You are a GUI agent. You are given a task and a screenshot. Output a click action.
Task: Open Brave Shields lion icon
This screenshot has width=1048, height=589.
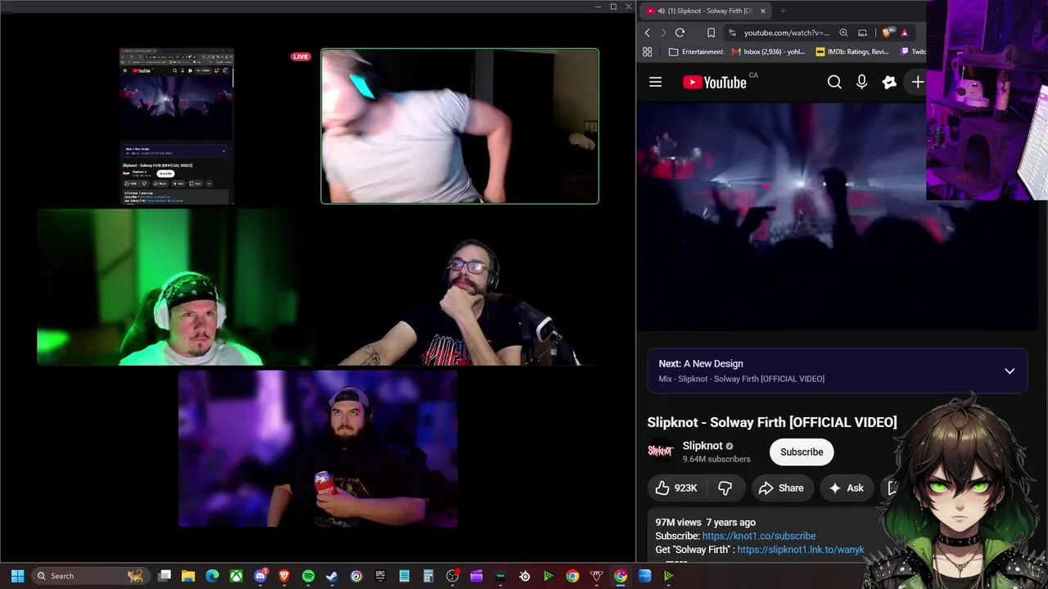point(888,33)
